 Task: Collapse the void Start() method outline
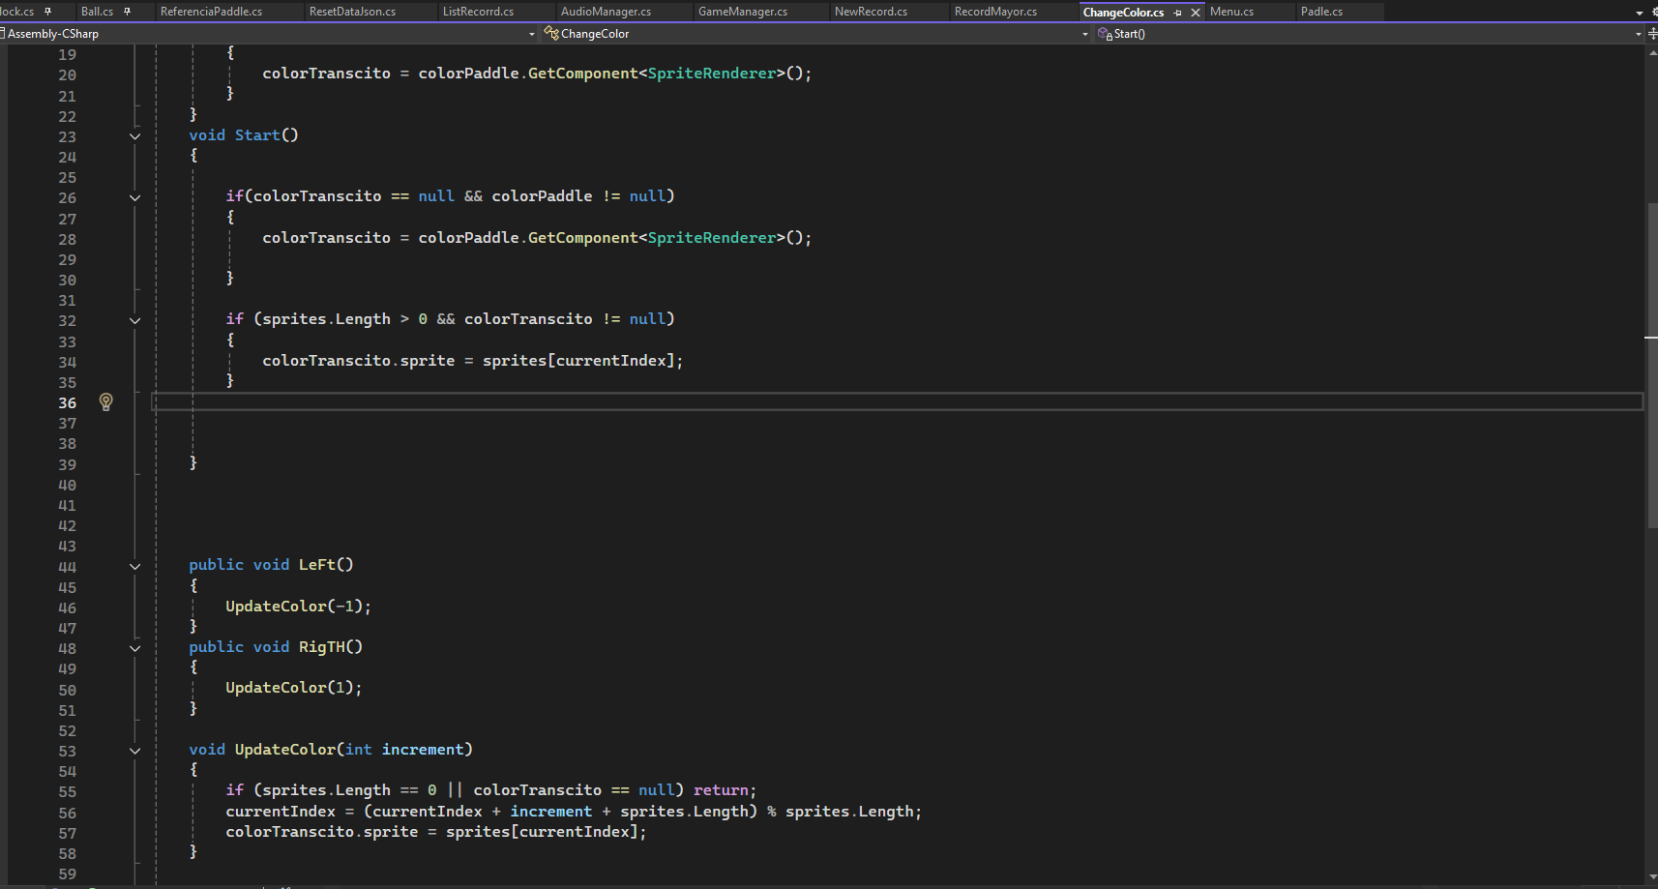point(134,136)
